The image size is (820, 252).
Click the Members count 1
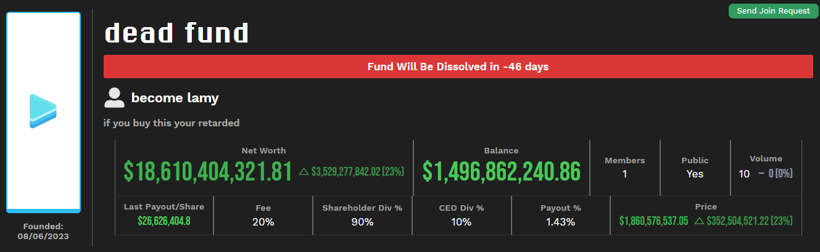624,174
